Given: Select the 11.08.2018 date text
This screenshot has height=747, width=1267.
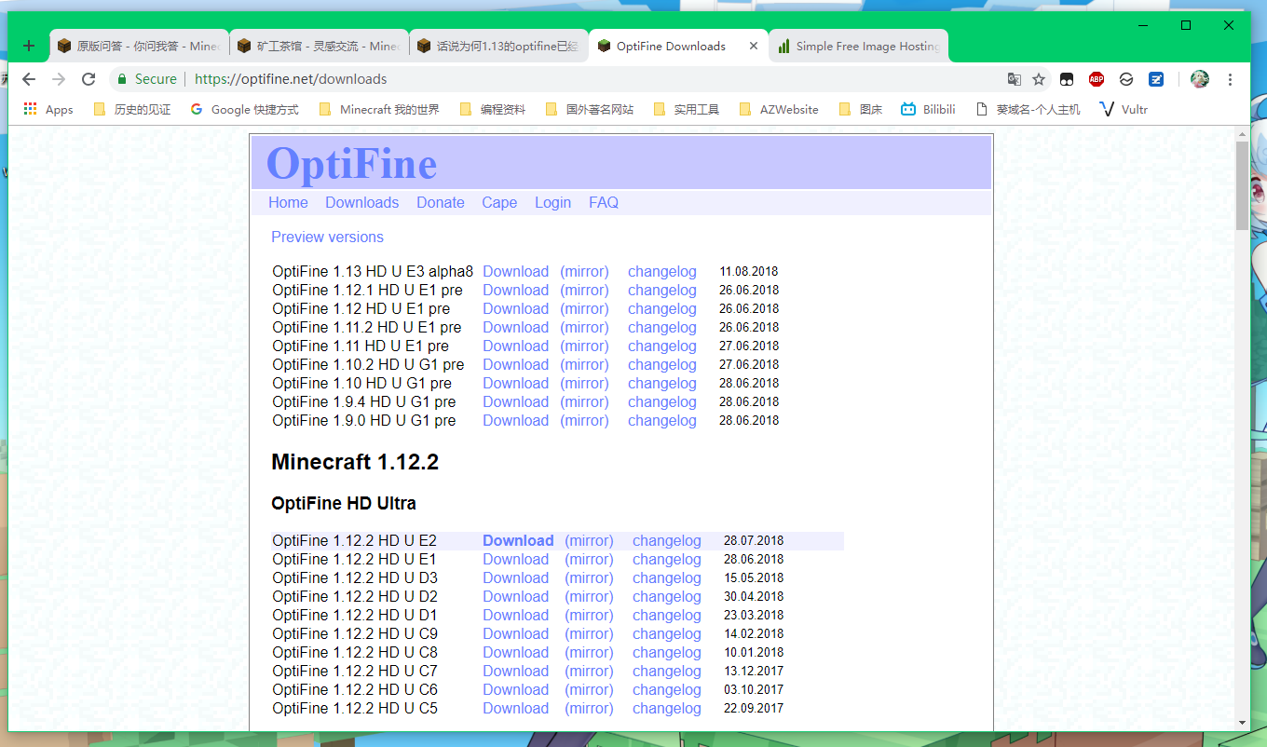Looking at the screenshot, I should (748, 272).
